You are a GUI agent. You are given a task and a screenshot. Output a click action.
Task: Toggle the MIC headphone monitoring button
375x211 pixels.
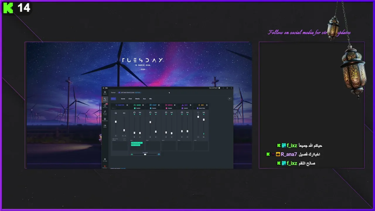[198, 112]
